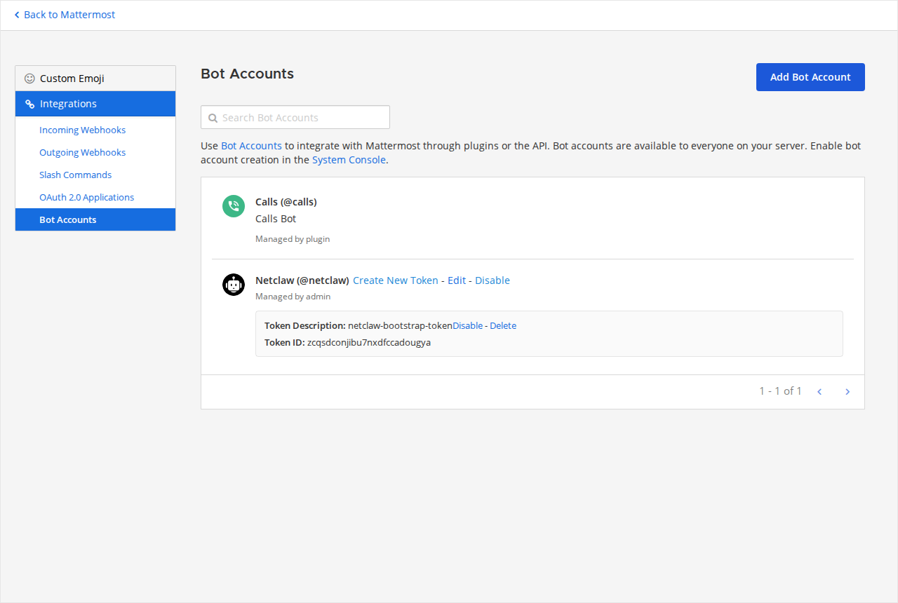
Task: Focus the Search Bot Accounts field
Action: tap(295, 117)
